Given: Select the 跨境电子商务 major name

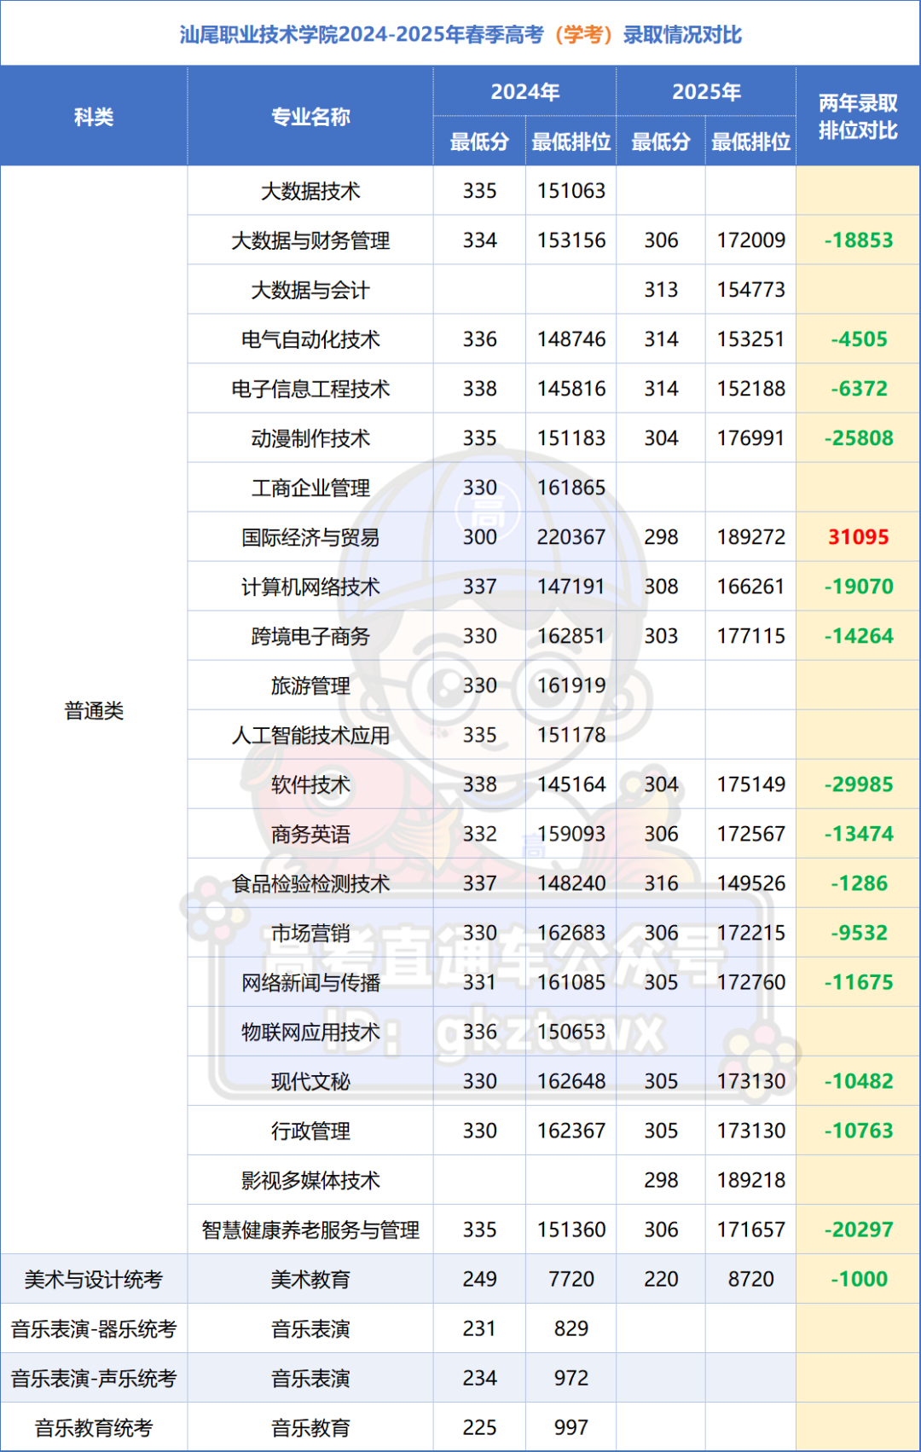Looking at the screenshot, I should tap(310, 636).
